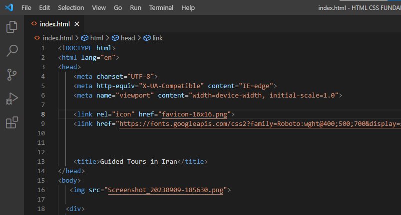Click the div tag on line 18
This screenshot has width=401, height=215.
[75, 209]
